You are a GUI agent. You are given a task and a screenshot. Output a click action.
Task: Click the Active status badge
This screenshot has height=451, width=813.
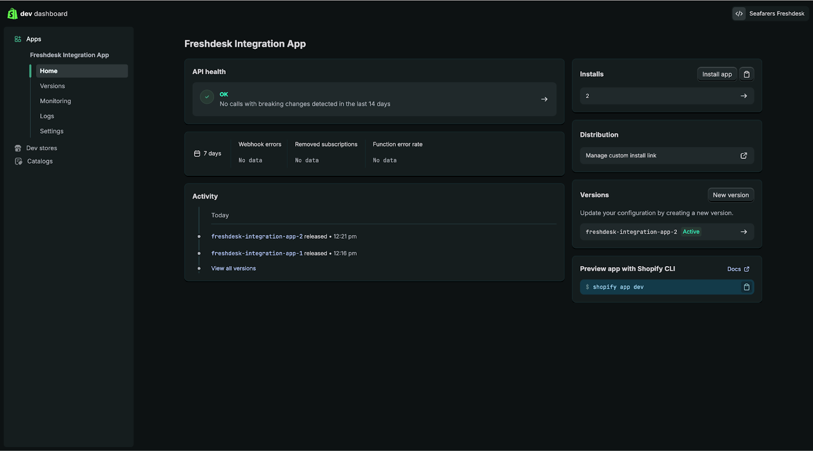(x=691, y=232)
